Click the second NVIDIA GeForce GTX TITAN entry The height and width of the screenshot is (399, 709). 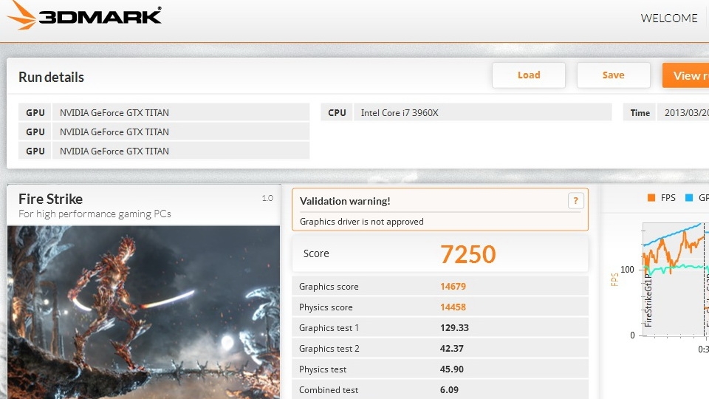click(181, 132)
